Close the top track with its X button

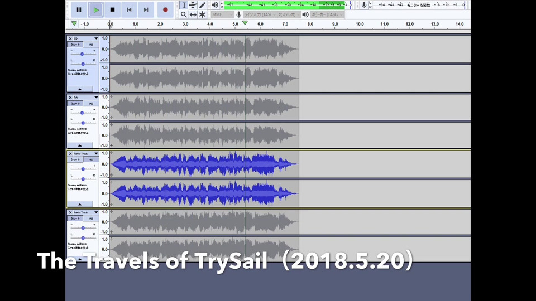pyautogui.click(x=70, y=38)
